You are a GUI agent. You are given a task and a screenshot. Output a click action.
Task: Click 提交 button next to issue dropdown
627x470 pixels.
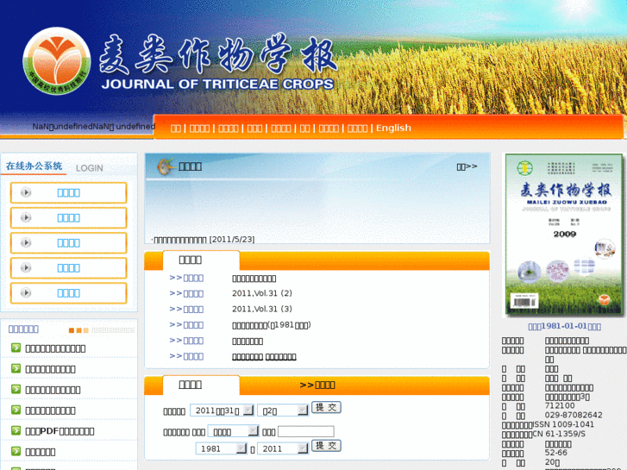[326, 408]
